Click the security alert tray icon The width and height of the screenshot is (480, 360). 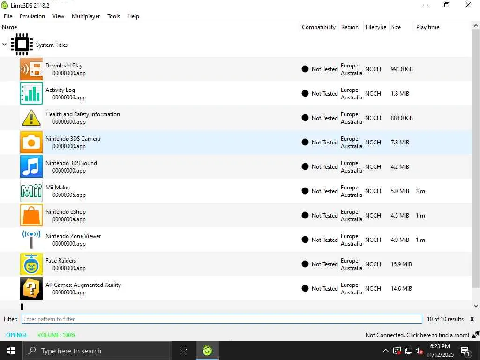[x=397, y=351]
